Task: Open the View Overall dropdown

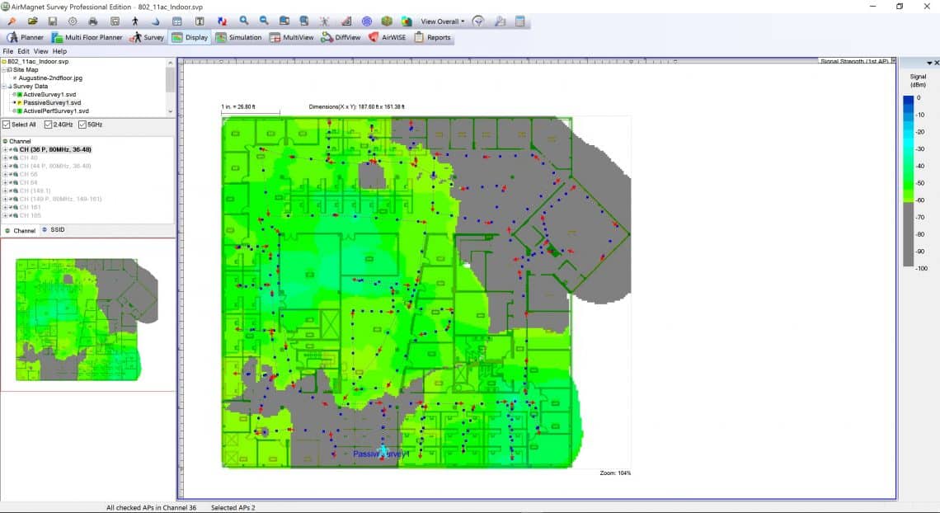Action: pos(443,21)
